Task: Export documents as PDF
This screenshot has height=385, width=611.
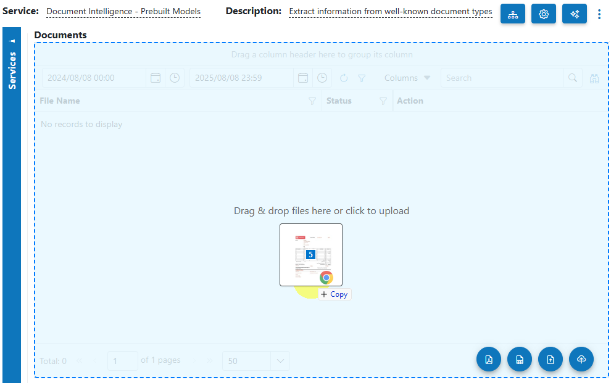Action: coord(489,359)
